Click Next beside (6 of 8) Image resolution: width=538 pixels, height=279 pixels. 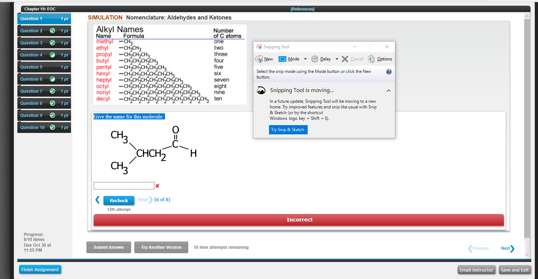[145, 200]
